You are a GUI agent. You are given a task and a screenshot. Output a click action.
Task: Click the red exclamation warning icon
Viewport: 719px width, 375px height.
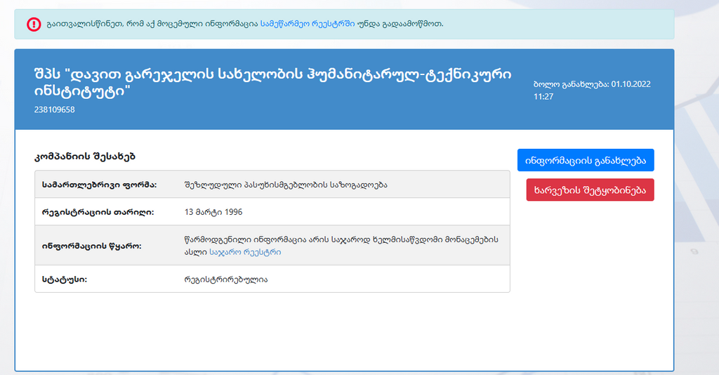click(34, 25)
